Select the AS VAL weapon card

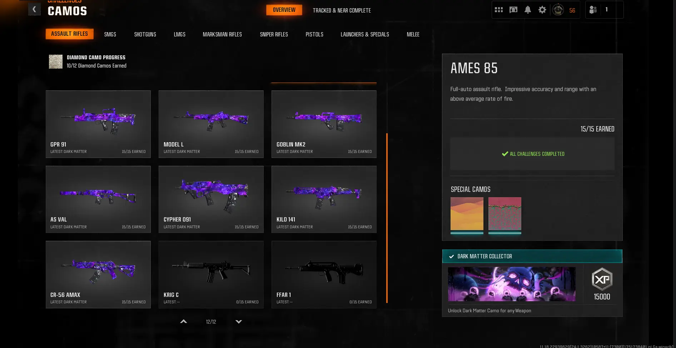point(98,199)
